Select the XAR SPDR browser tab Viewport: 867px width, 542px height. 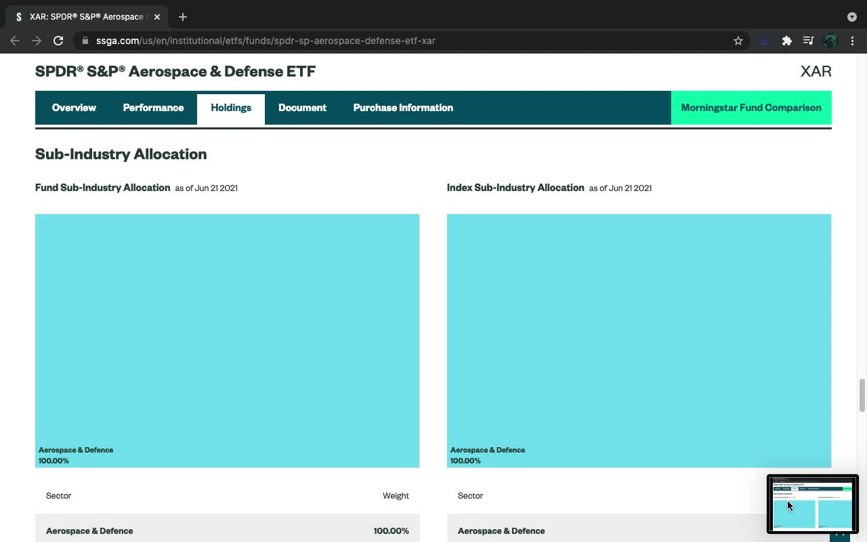tap(87, 17)
